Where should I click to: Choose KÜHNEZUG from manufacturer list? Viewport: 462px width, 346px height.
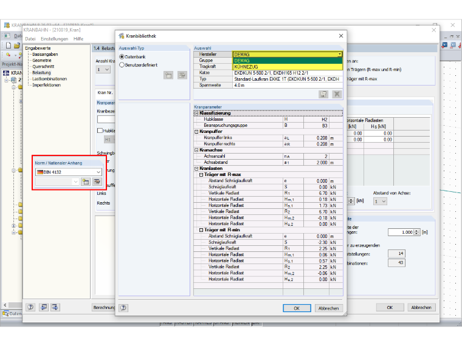[x=288, y=67]
